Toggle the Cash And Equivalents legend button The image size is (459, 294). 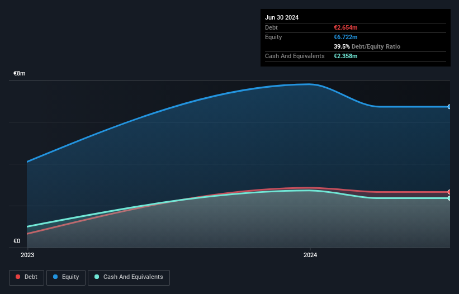pos(129,278)
